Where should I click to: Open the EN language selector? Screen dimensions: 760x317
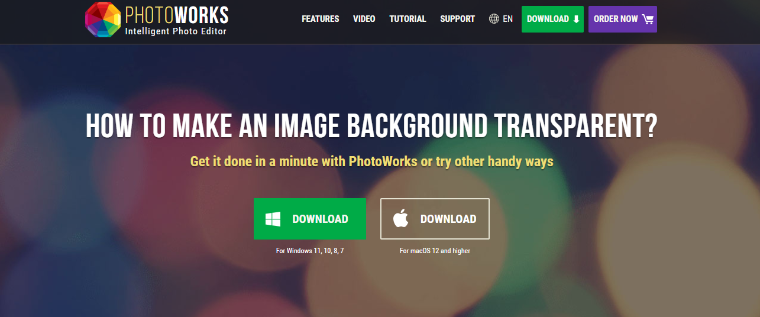click(507, 19)
